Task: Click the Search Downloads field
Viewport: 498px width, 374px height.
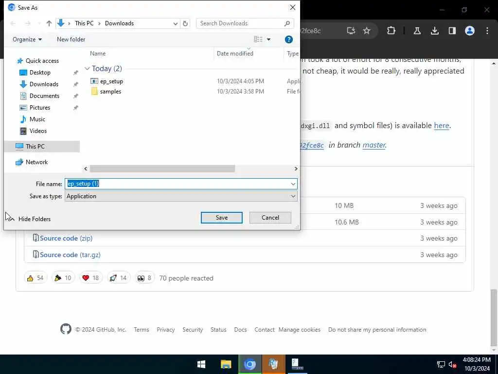Action: click(245, 23)
